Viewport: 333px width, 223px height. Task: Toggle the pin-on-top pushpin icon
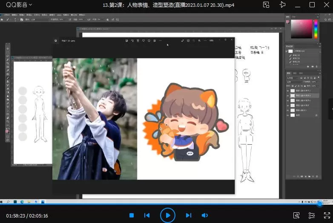click(282, 5)
